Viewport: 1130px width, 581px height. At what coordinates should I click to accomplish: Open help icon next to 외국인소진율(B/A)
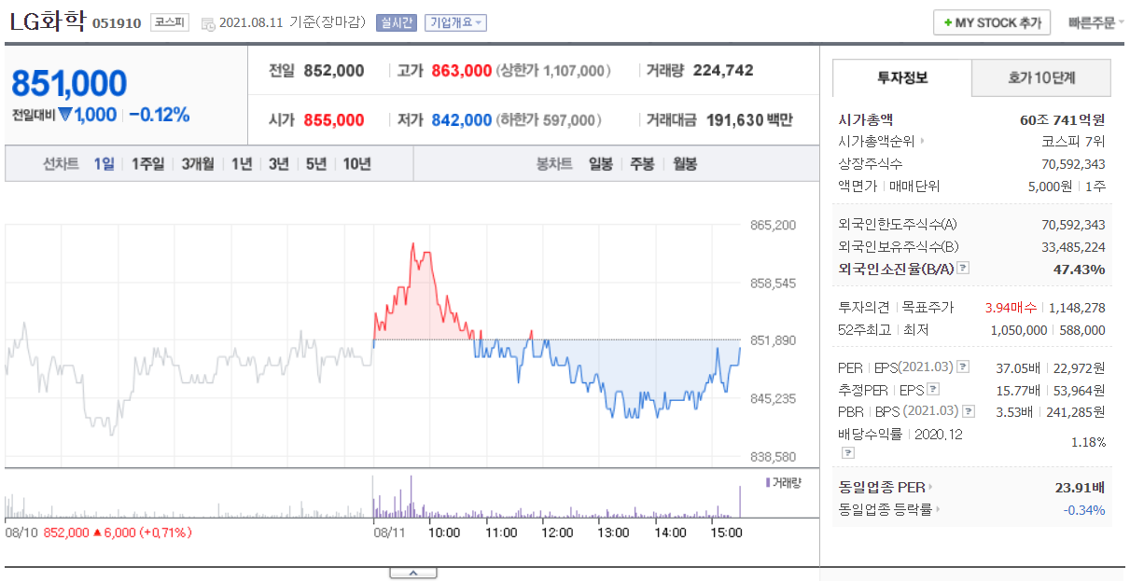(963, 269)
